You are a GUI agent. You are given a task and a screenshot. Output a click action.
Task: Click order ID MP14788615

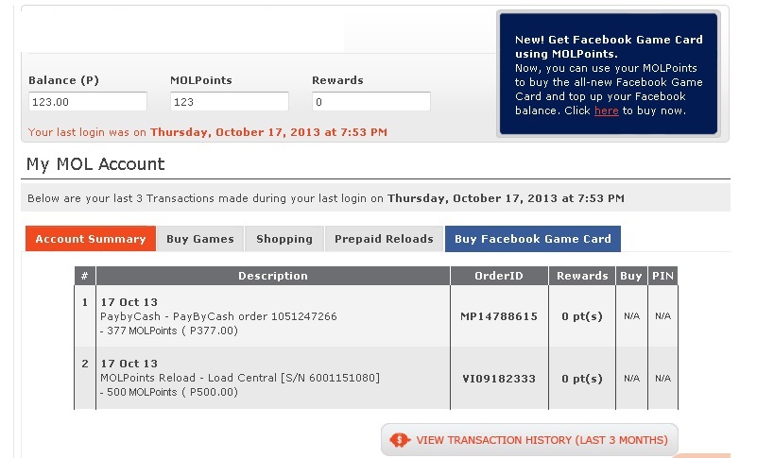pos(499,316)
